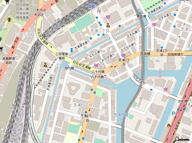Select the shopping cart marker near 汐彩橋
The height and width of the screenshot is (143, 192).
point(165,89)
